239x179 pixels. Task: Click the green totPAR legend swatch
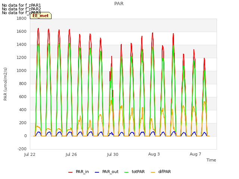pyautogui.click(x=127, y=172)
